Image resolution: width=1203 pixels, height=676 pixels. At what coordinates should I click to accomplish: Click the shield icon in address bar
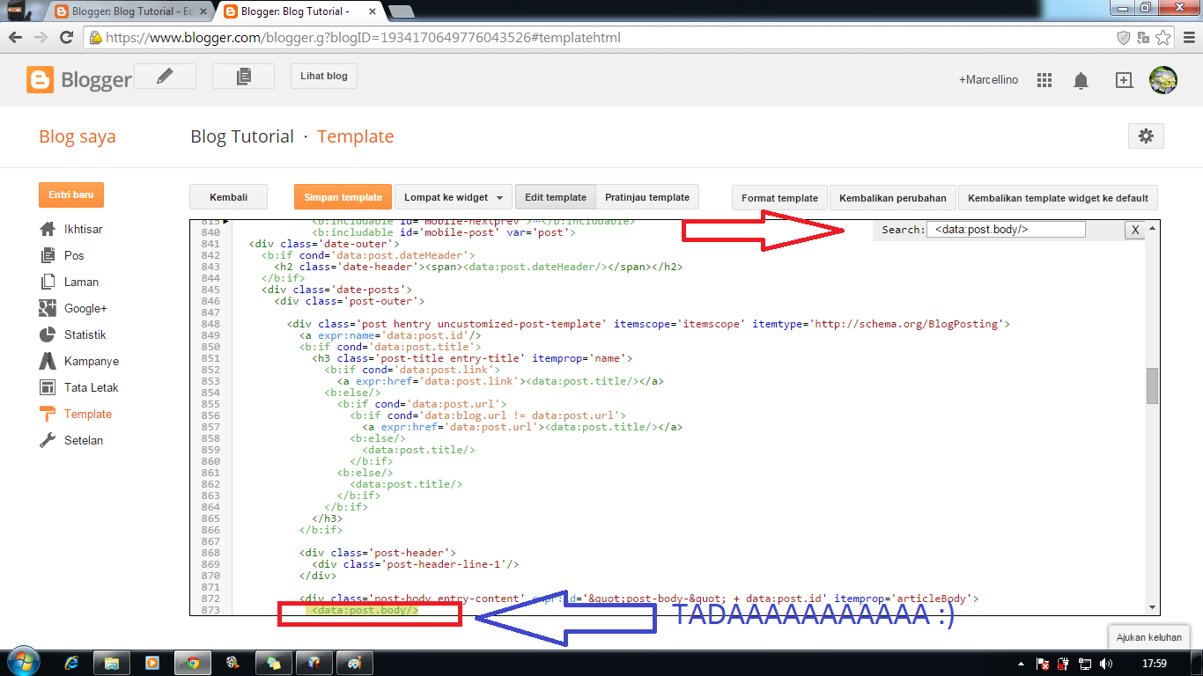[1123, 38]
